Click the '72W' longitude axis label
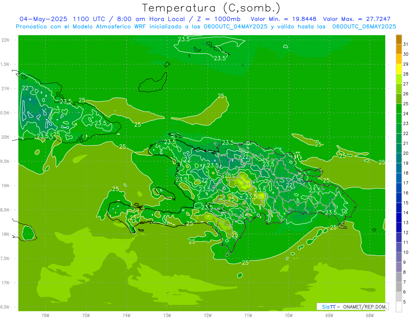Screen dimensions: 415x320 tap(207, 316)
